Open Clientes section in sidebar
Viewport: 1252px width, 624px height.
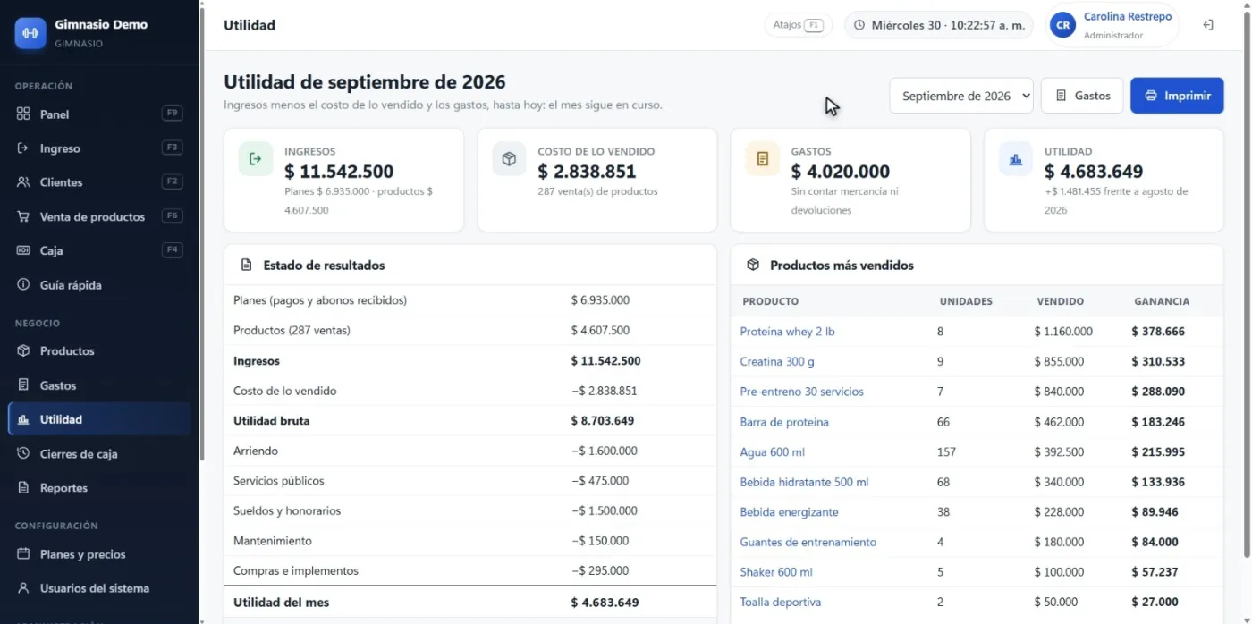(x=99, y=182)
